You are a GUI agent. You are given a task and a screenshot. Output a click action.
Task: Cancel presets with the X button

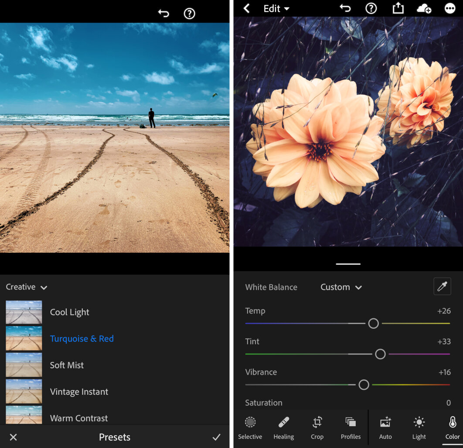coord(14,437)
